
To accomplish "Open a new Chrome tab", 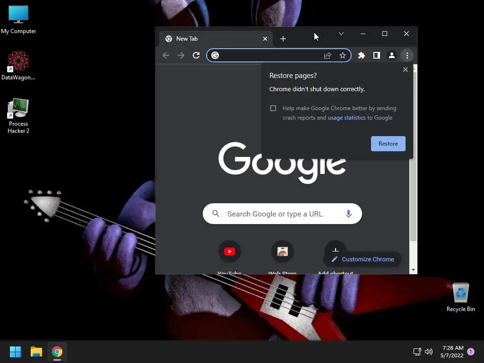I will [x=283, y=39].
